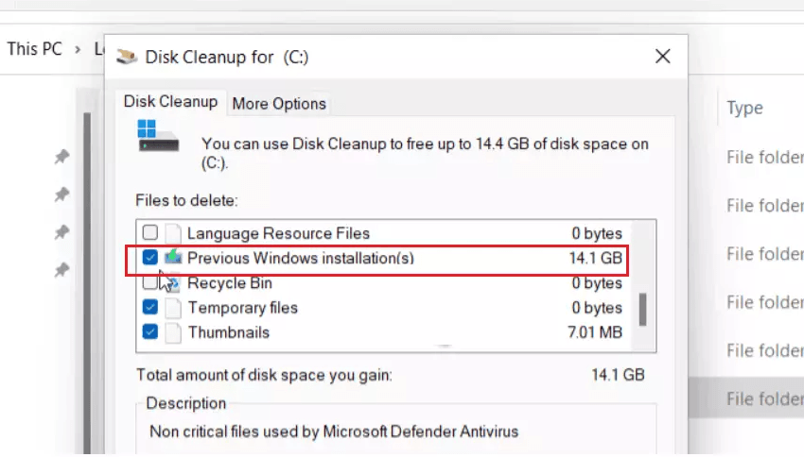
Task: Click the Previous Windows installation(s) item icon
Action: click(x=173, y=258)
